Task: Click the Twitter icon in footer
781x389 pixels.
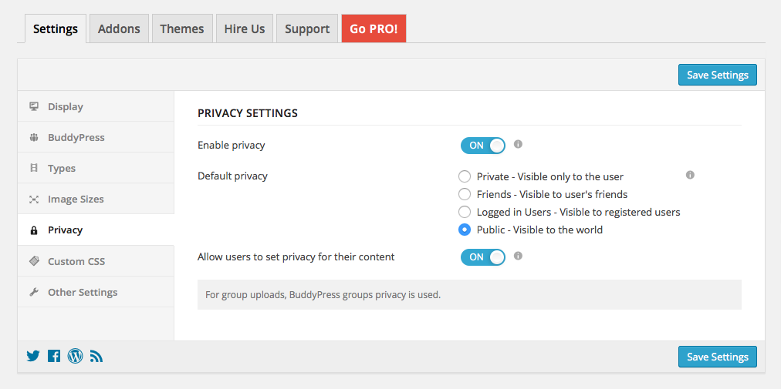Action: pyautogui.click(x=33, y=356)
